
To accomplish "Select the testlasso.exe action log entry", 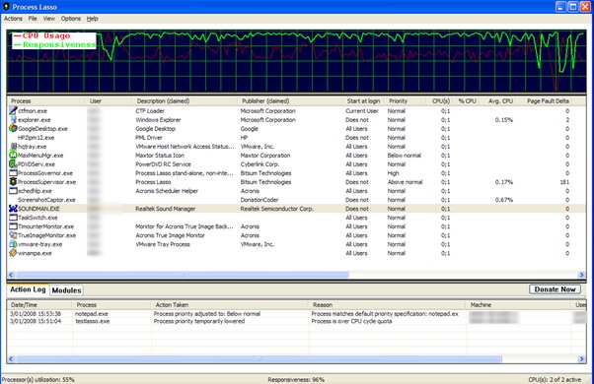I will tap(296, 321).
